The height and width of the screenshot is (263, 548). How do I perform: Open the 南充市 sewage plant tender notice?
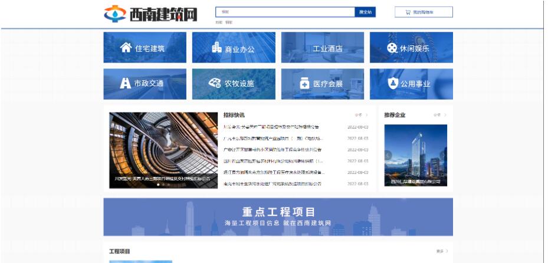[x=273, y=184]
